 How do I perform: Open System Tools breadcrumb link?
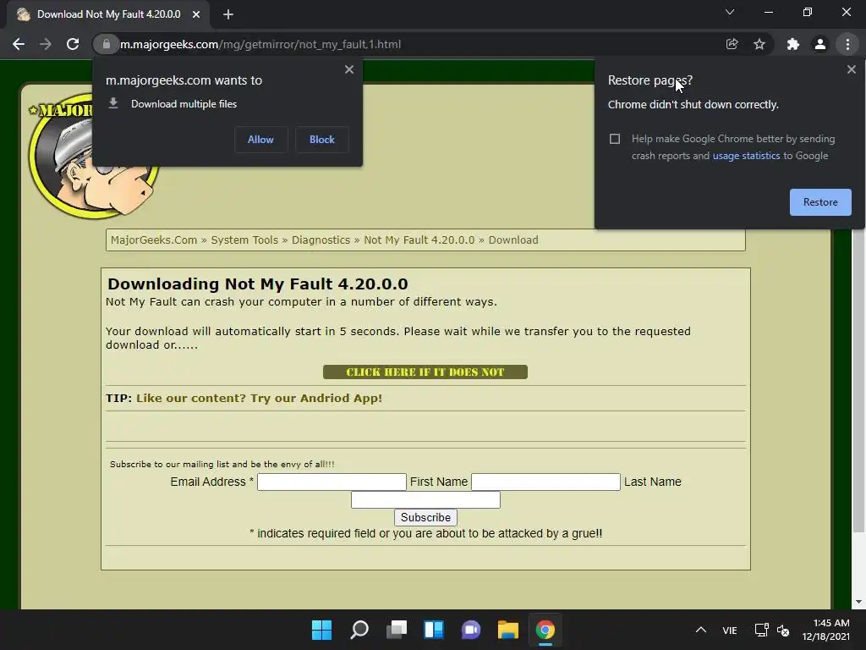[x=244, y=240]
